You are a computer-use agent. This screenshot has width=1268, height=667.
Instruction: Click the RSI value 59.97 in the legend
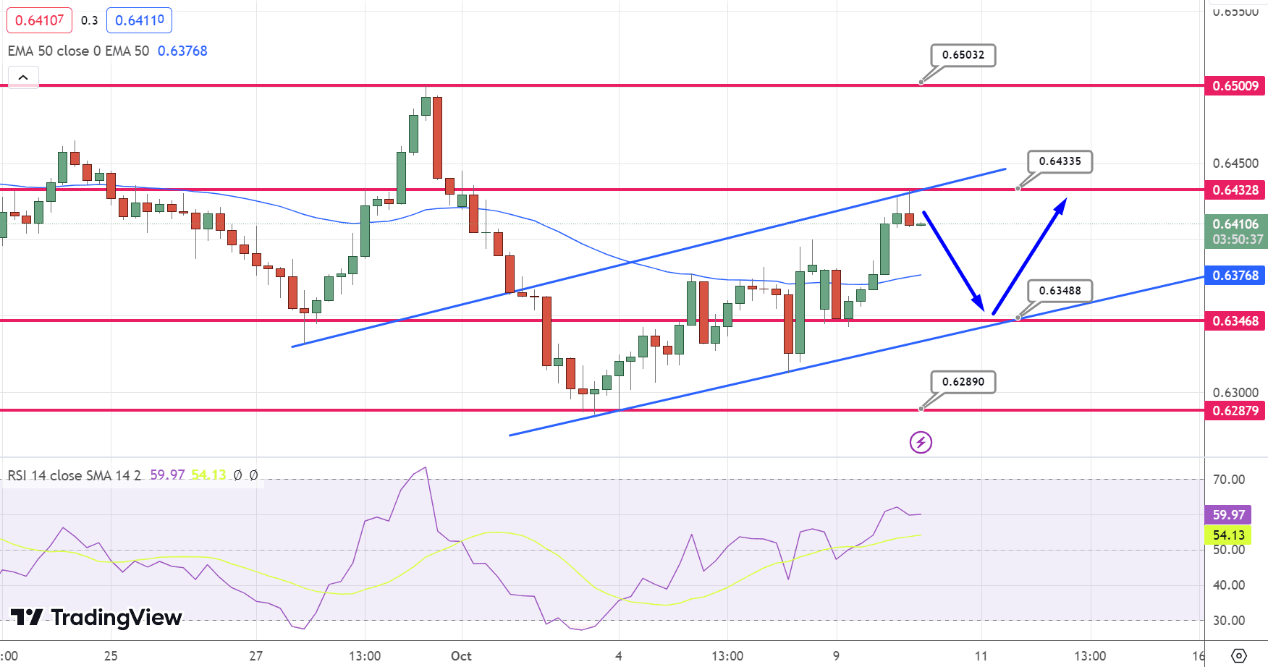(x=167, y=475)
